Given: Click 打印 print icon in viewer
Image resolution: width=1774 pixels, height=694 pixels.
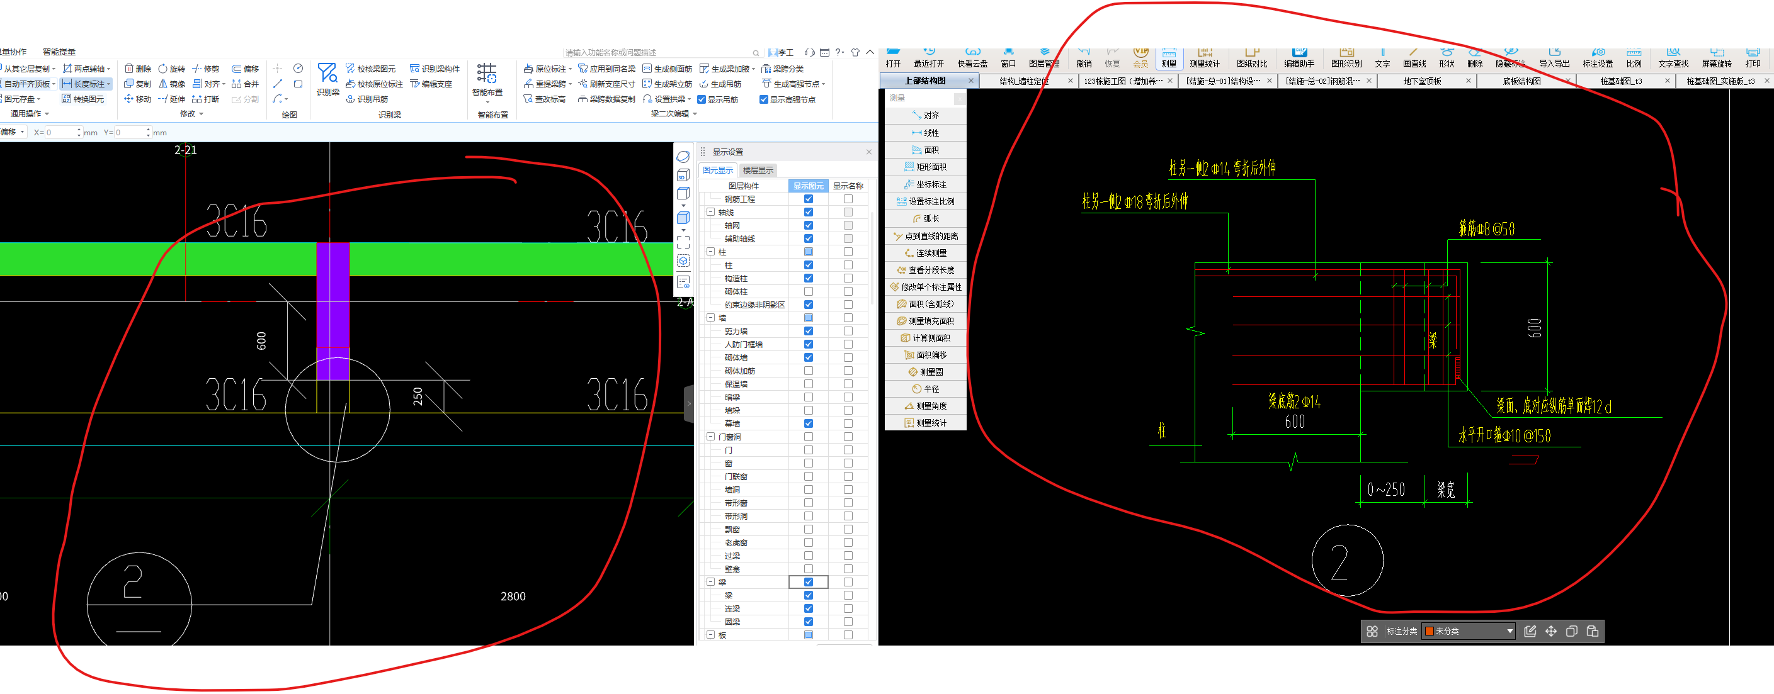Looking at the screenshot, I should tap(1753, 58).
